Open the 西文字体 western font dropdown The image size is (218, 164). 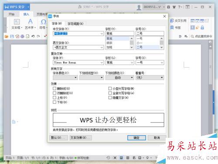coord(102,48)
